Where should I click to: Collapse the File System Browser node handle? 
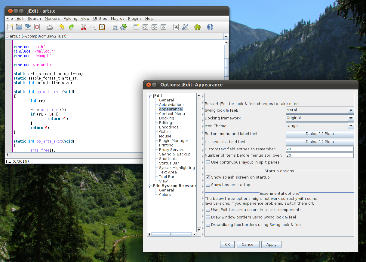(x=149, y=186)
